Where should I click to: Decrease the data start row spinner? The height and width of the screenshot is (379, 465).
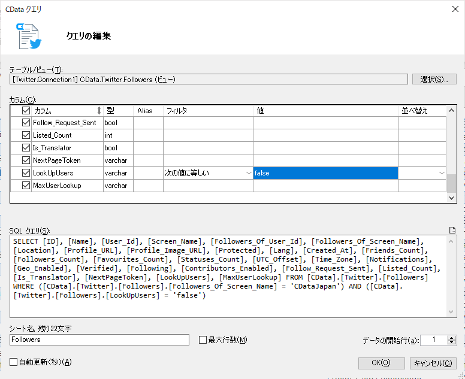pyautogui.click(x=452, y=342)
